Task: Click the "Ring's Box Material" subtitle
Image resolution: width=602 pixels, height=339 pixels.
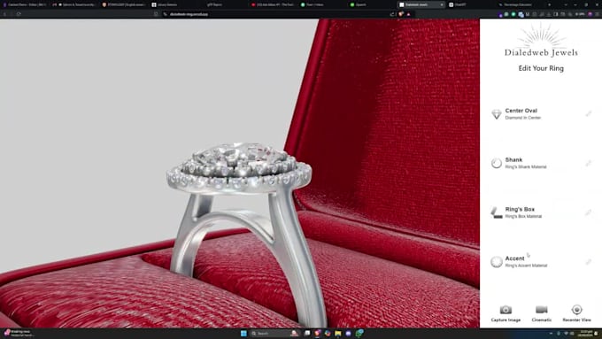Action: tap(523, 217)
